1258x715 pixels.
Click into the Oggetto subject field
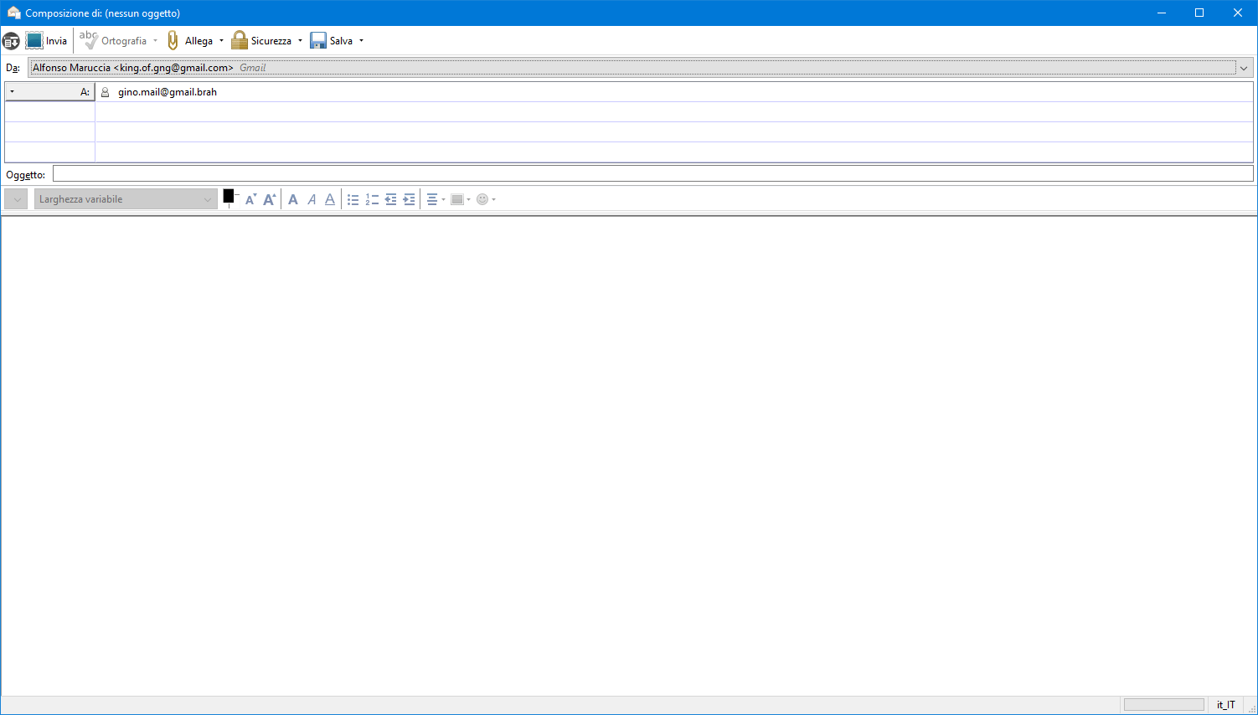(x=652, y=174)
